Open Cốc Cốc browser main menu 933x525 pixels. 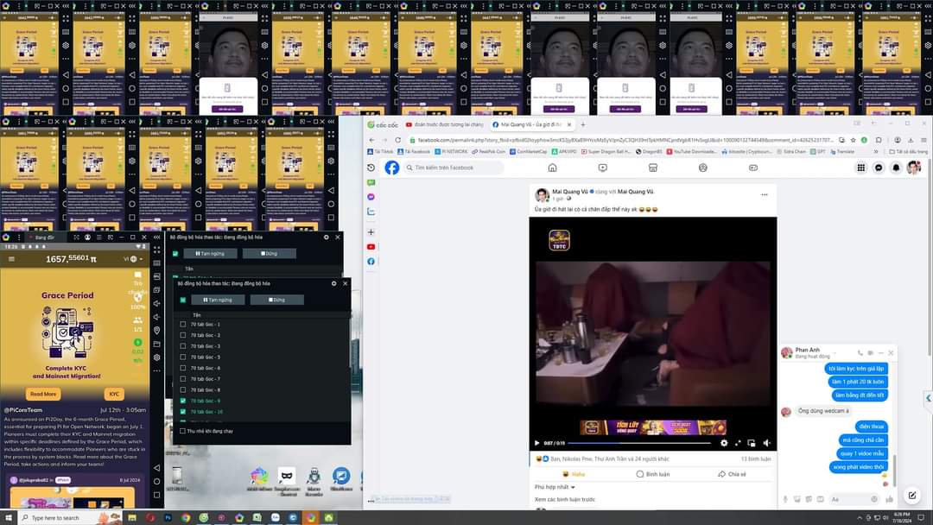(x=923, y=141)
